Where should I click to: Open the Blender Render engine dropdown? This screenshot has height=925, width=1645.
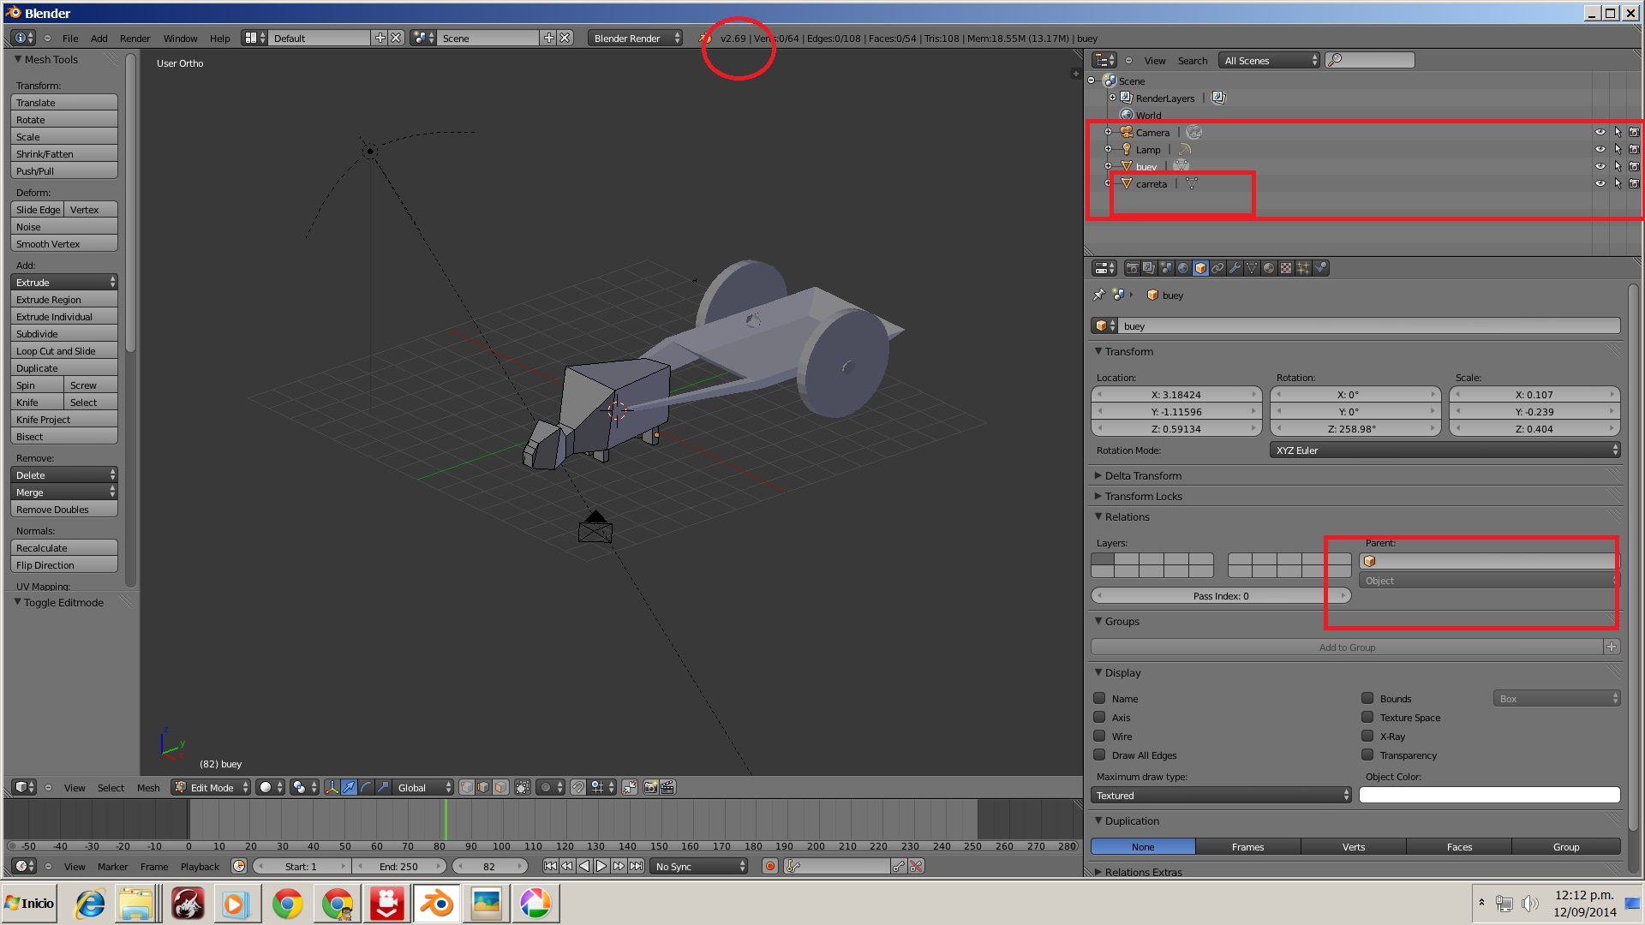(635, 38)
